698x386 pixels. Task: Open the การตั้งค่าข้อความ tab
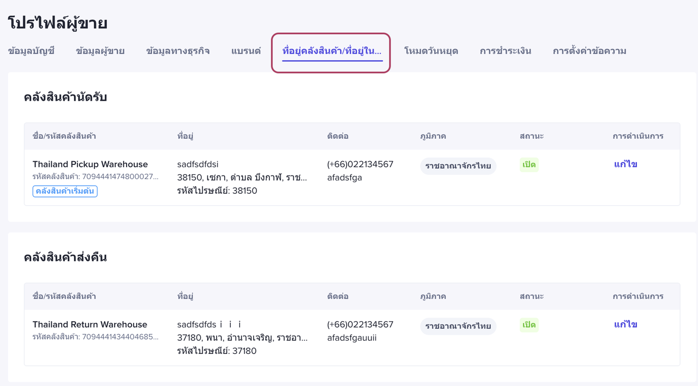tap(589, 51)
